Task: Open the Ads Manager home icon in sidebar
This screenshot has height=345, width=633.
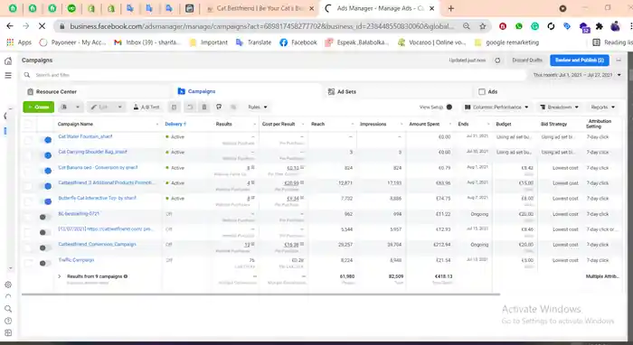Action: (x=8, y=61)
